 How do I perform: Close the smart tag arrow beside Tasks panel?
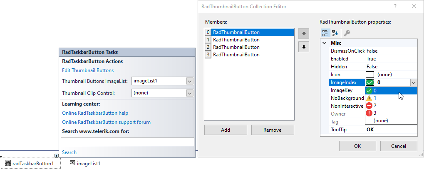click(x=56, y=156)
